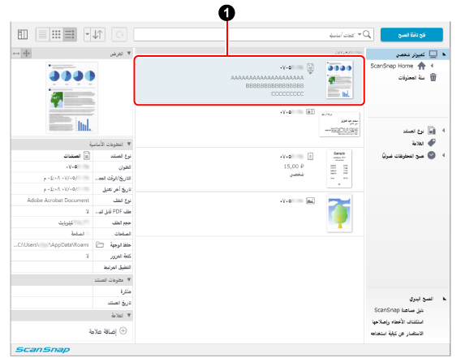Open the how-to-use inquiry link
Viewport: 461px width, 358px height.
(397, 334)
